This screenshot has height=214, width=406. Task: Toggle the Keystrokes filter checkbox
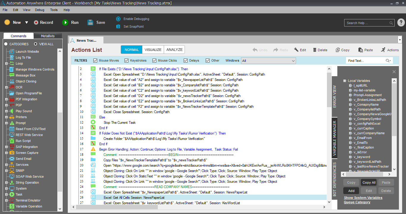127,60
